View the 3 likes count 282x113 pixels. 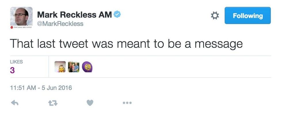12,70
